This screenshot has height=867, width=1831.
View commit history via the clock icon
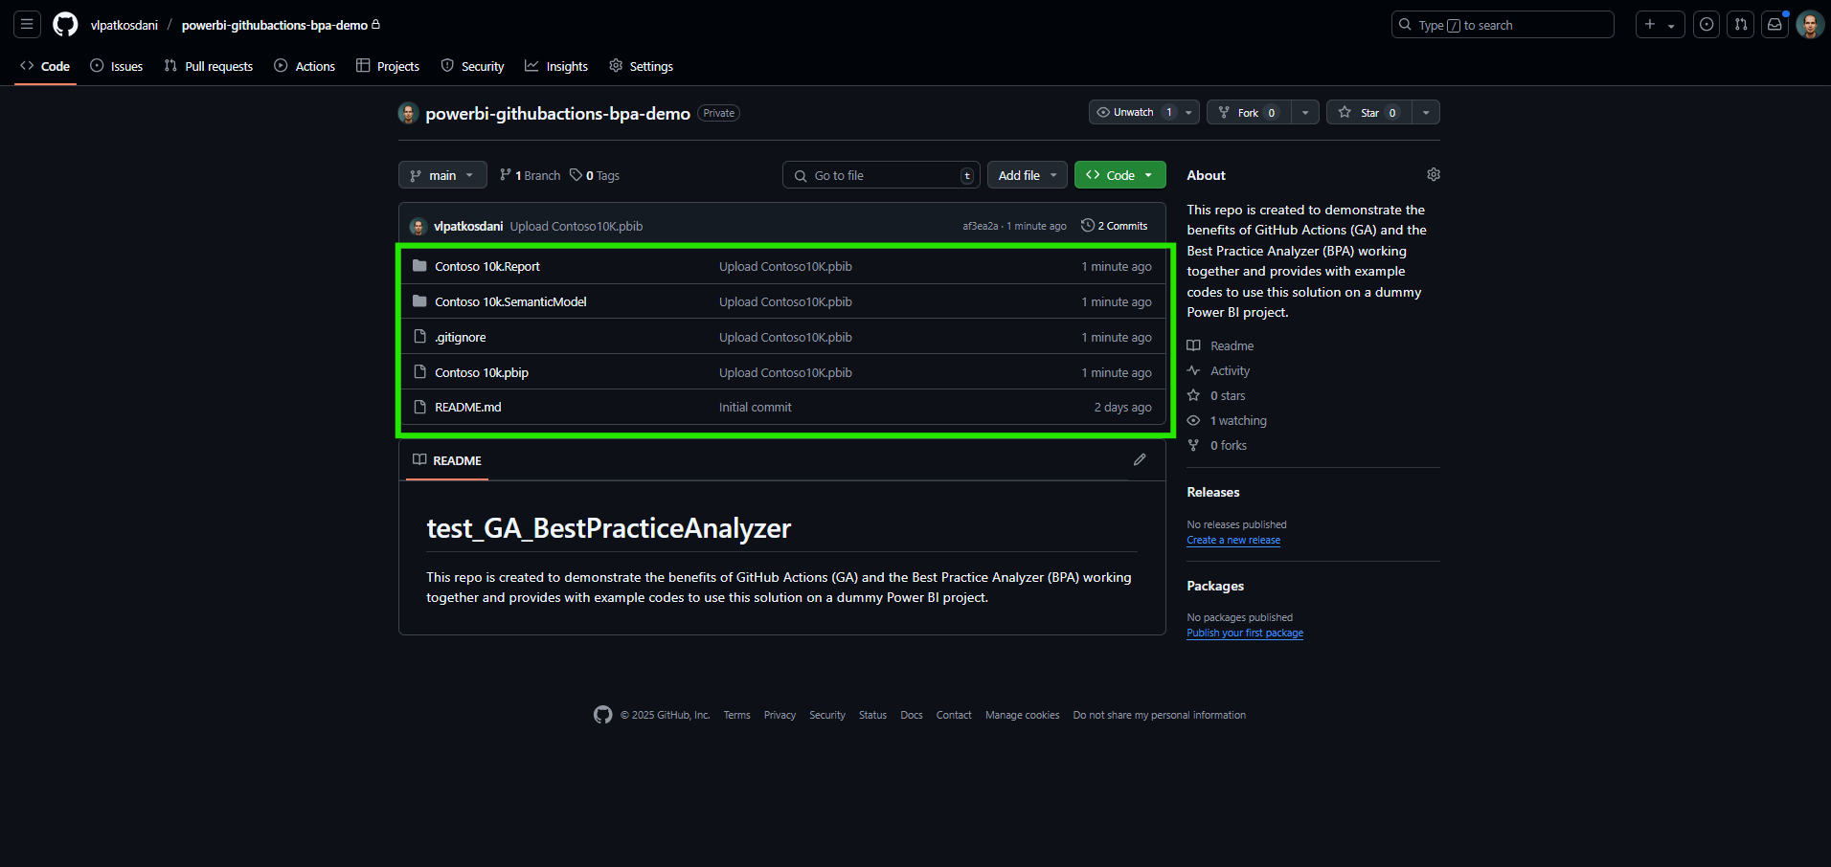[1114, 225]
